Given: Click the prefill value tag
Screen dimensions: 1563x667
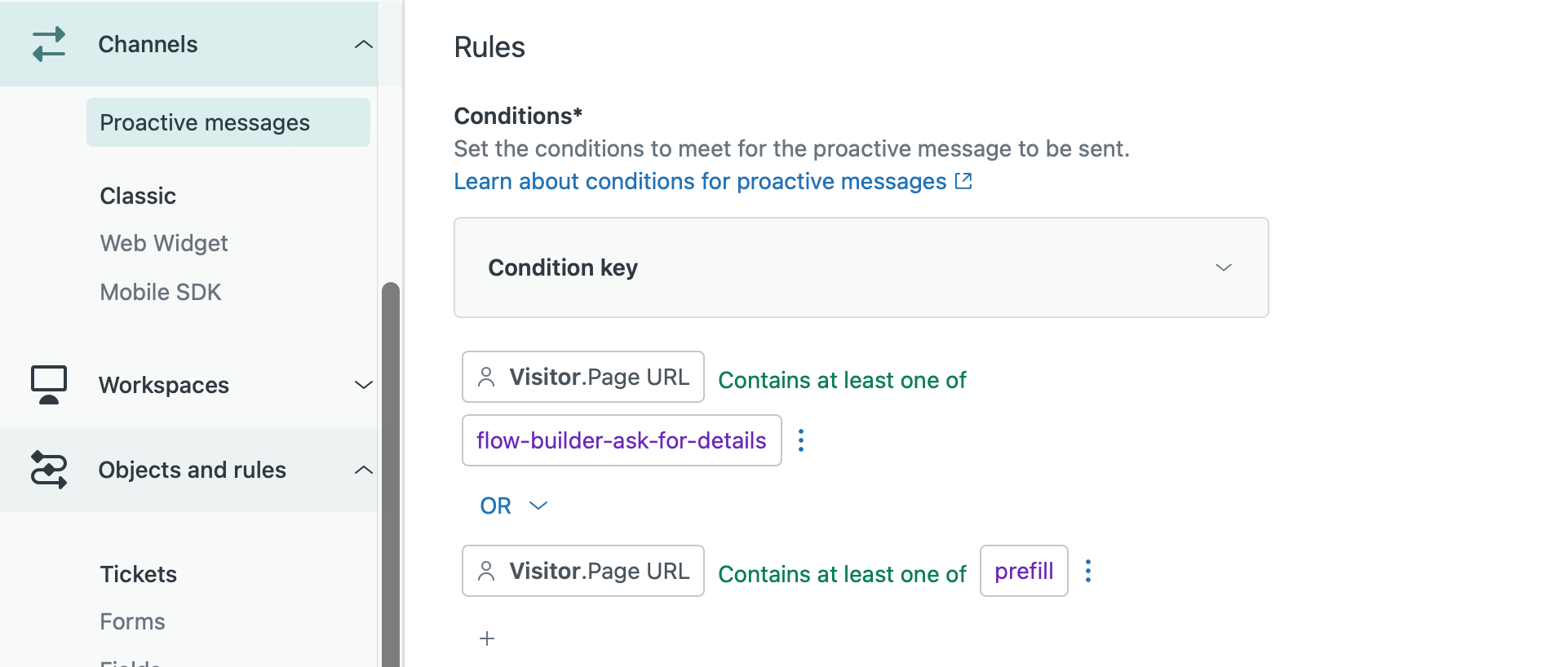Looking at the screenshot, I should point(1024,571).
